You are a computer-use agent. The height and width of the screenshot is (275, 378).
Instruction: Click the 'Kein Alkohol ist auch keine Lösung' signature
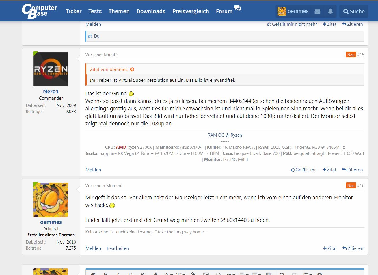tap(146, 232)
